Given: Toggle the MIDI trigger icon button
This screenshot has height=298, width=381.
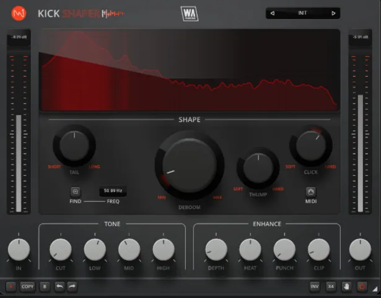Looking at the screenshot, I should (x=311, y=192).
